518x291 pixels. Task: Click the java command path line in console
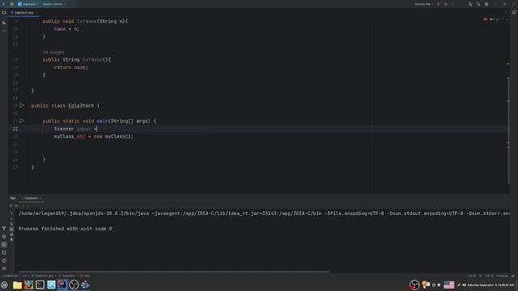(264, 213)
